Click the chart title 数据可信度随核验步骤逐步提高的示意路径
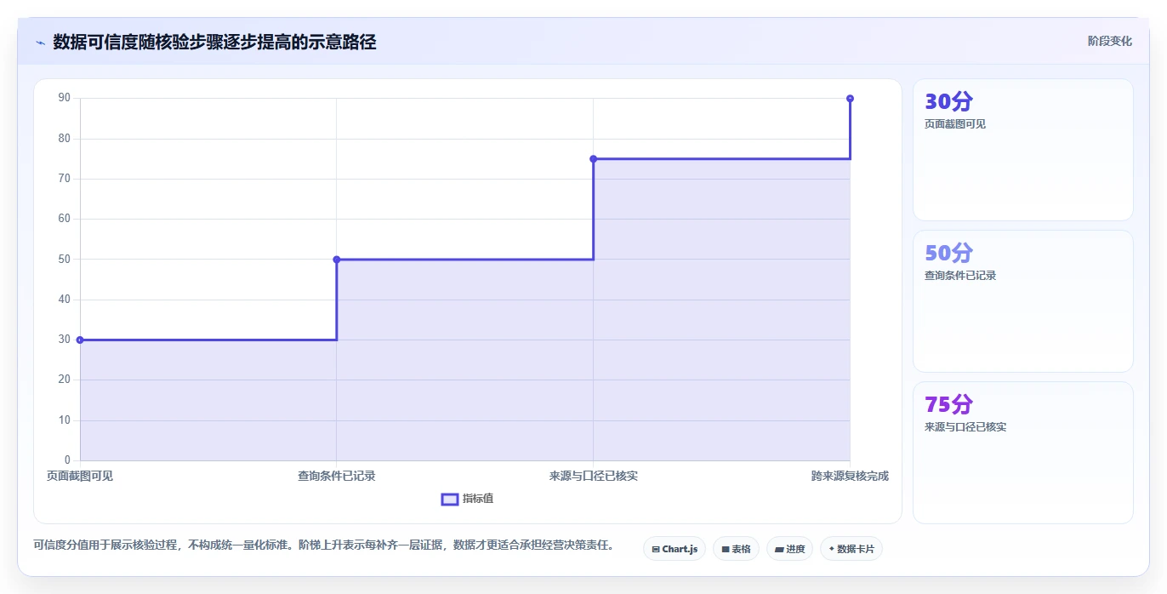 [x=214, y=42]
